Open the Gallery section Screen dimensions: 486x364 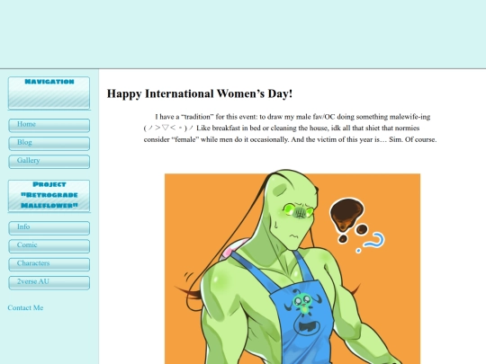click(49, 162)
